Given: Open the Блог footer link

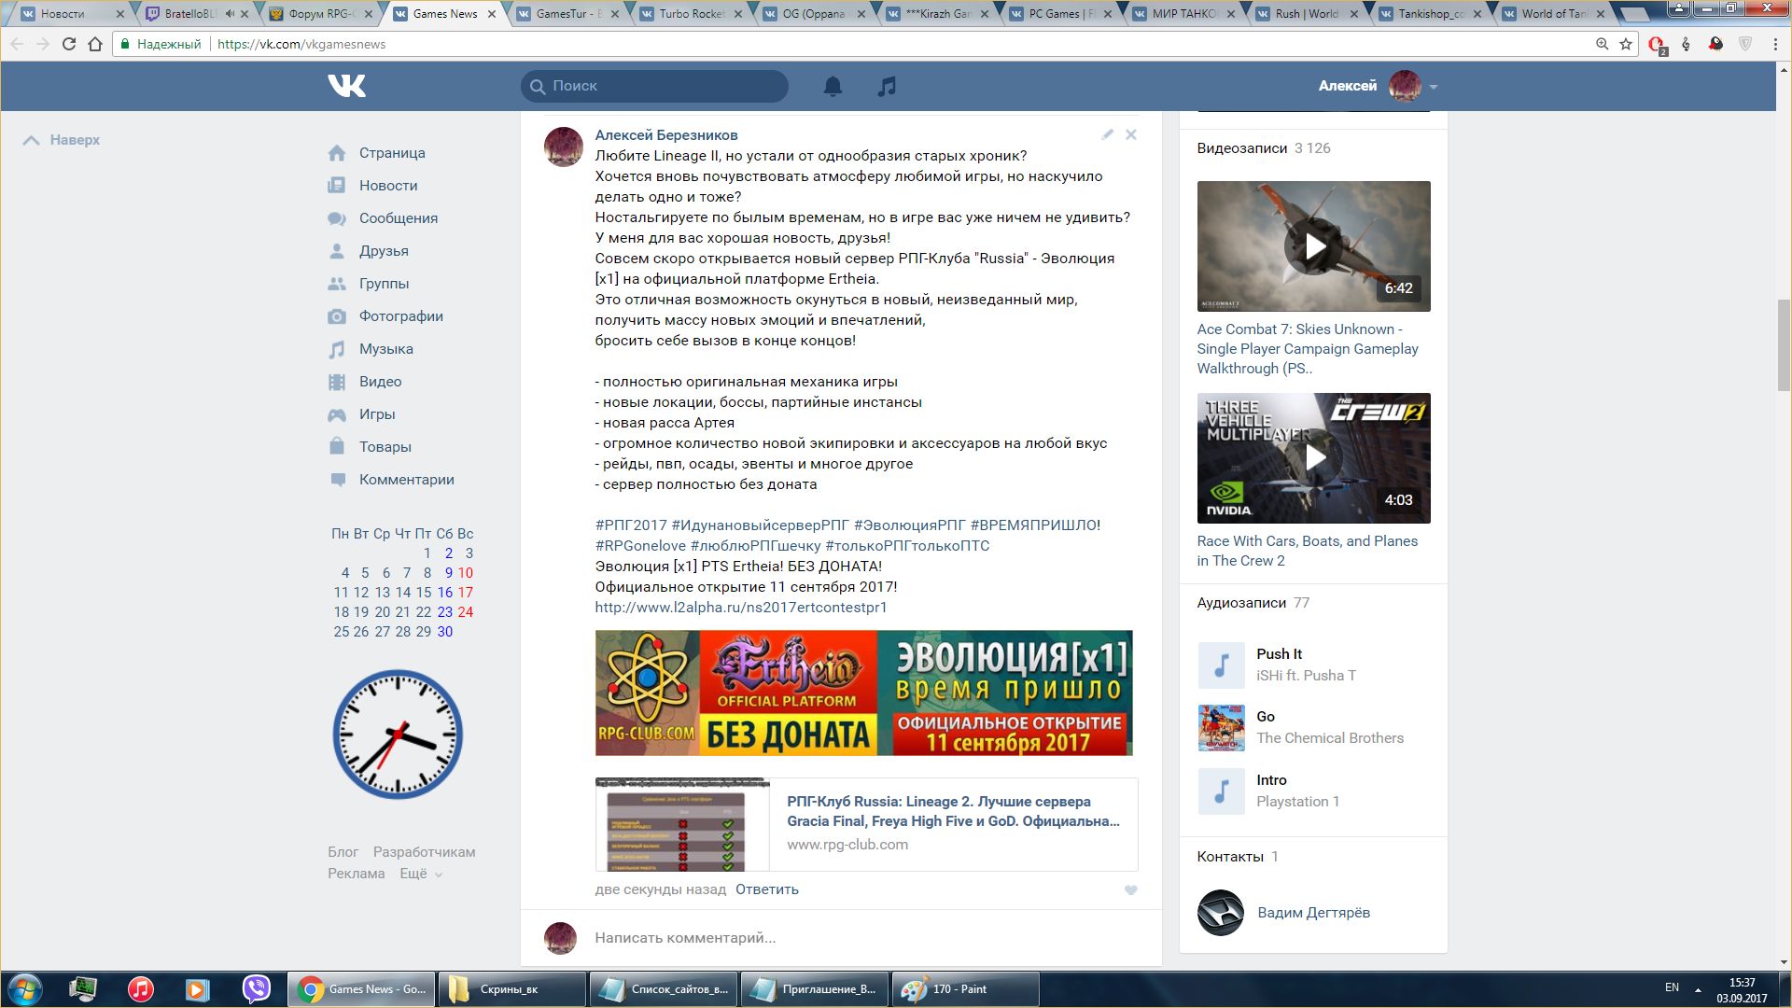Looking at the screenshot, I should 343,852.
